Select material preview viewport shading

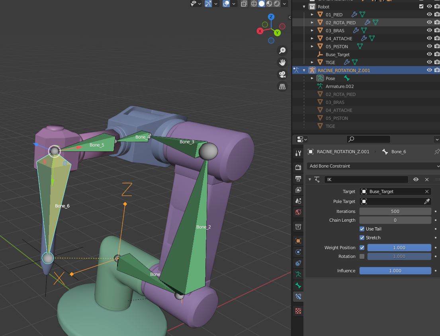coord(269,4)
